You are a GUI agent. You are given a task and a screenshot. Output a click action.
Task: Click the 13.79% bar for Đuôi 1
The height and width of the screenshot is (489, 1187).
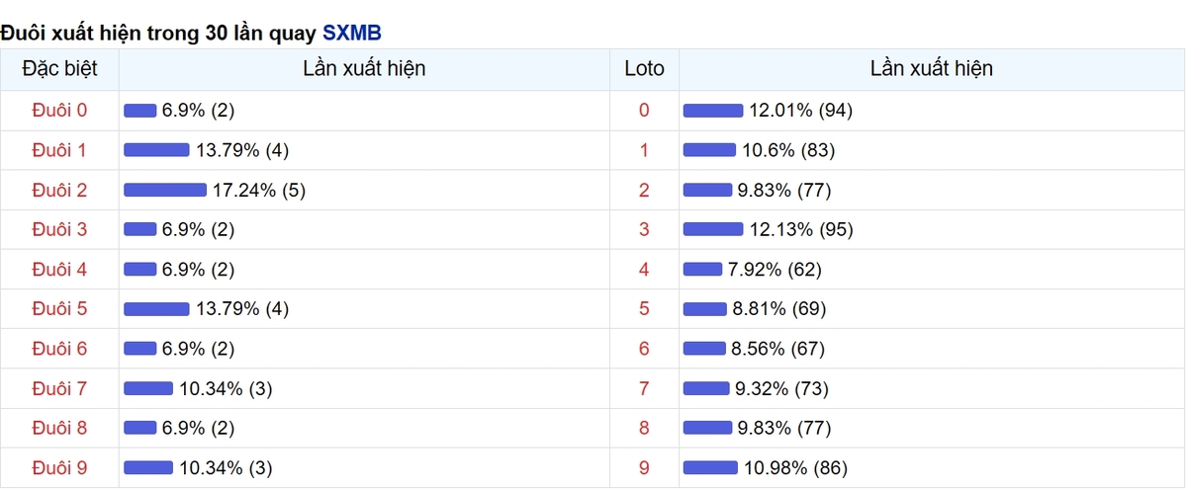point(156,150)
